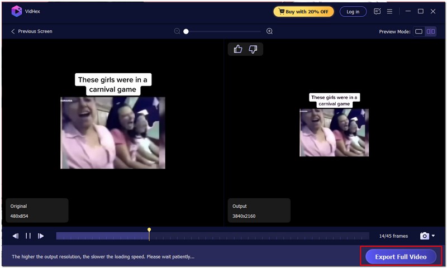Open the hamburger main menu
Viewport: 447px width, 268px height.
389,11
